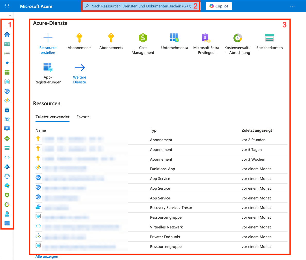Open the waffle menu at top left
Image resolution: width=306 pixels, height=260 pixels.
7,6
